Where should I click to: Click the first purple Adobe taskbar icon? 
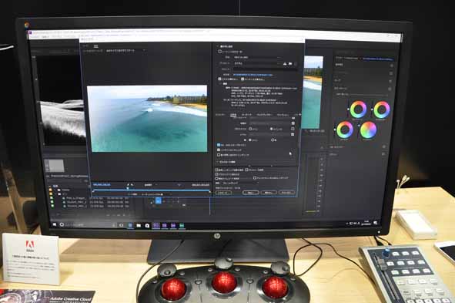tap(156, 225)
